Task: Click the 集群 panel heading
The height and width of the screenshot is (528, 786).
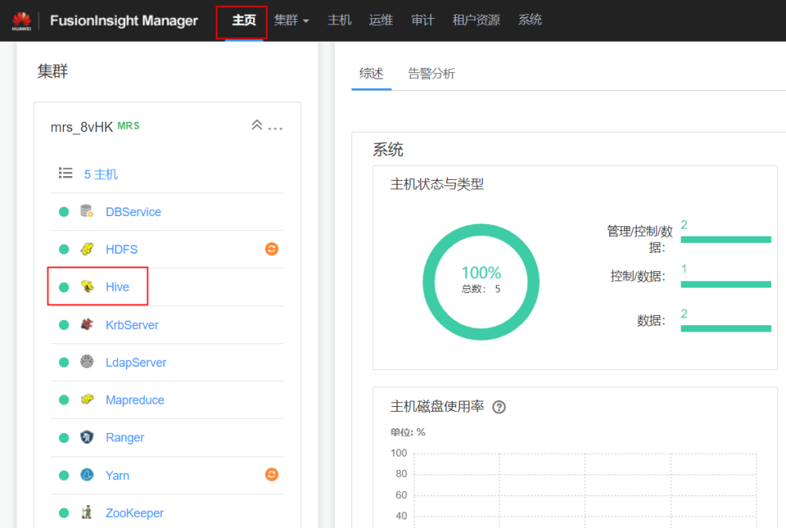Action: coord(53,71)
